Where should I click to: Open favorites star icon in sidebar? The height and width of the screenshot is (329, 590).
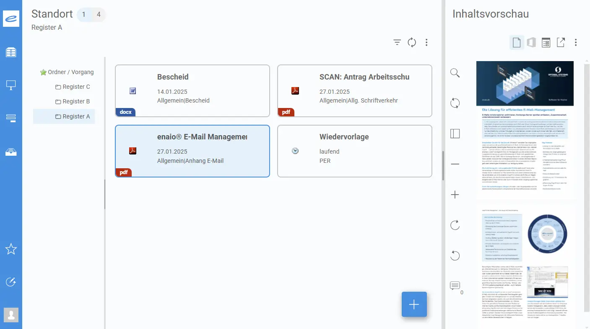tap(11, 249)
